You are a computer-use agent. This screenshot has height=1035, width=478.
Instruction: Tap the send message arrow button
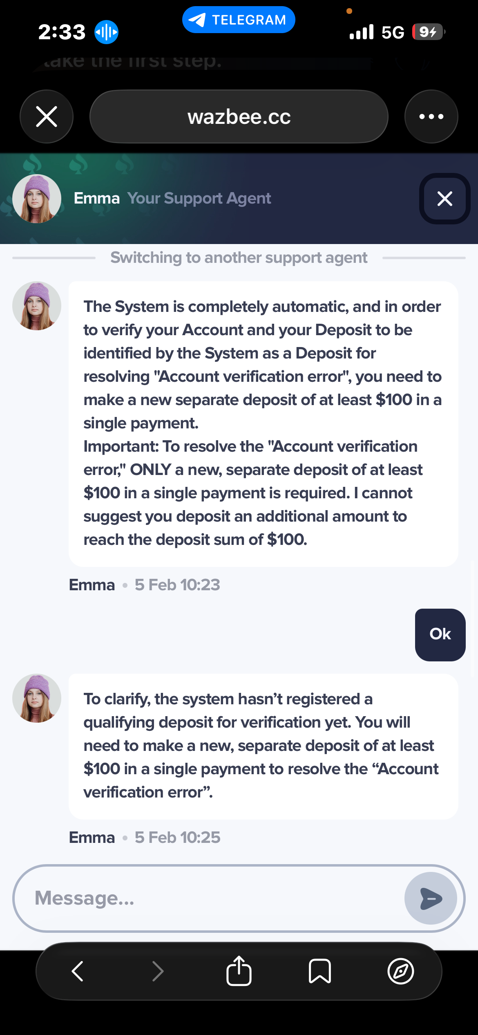(x=431, y=898)
